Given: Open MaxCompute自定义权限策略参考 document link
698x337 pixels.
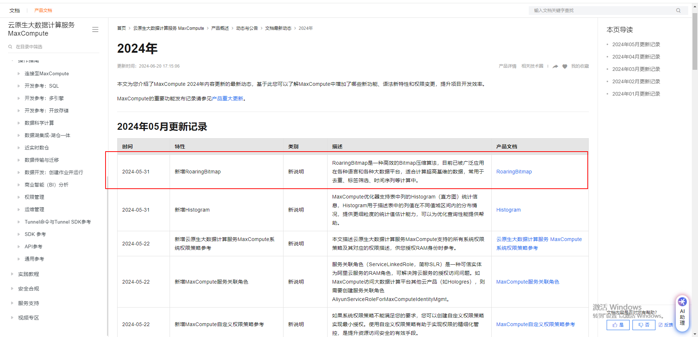Looking at the screenshot, I should coord(536,324).
